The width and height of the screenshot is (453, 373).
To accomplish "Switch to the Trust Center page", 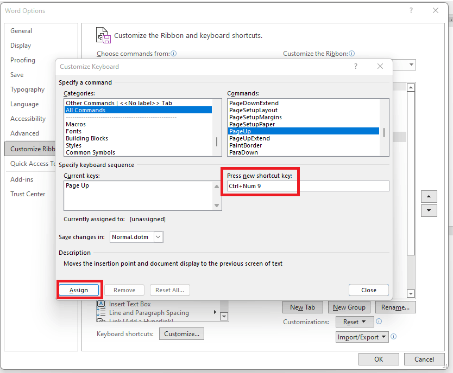I will click(x=28, y=194).
